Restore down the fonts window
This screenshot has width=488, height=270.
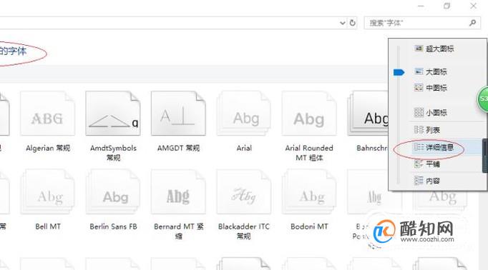(447, 6)
